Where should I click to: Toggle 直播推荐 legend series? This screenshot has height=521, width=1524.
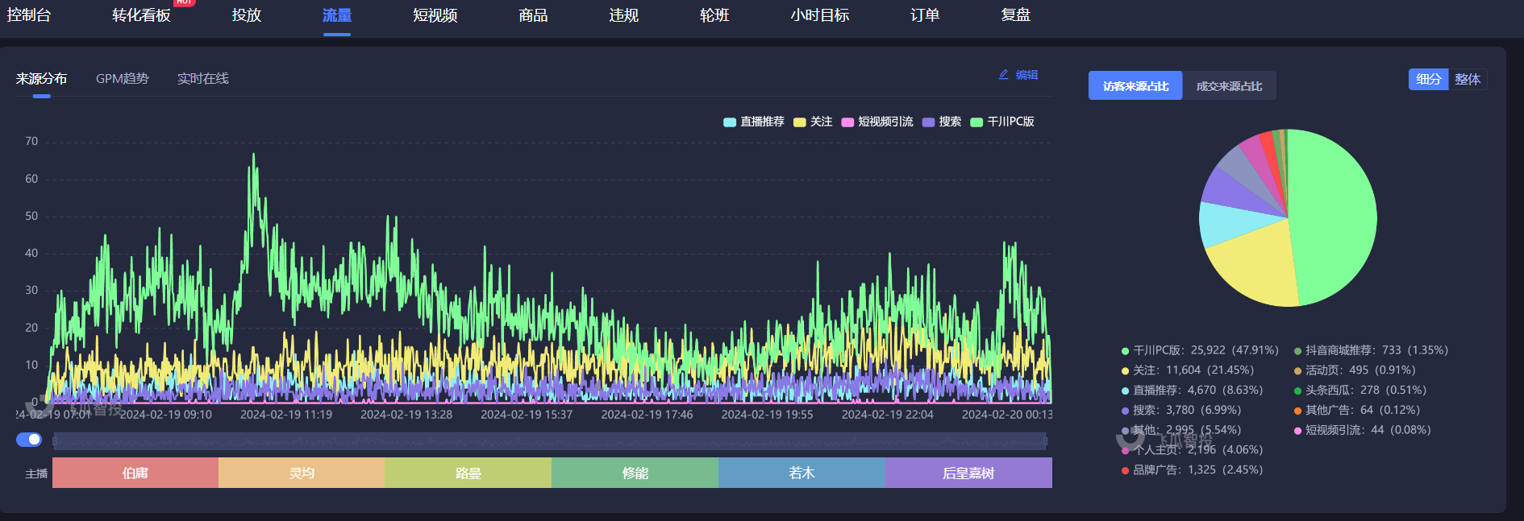coord(754,122)
